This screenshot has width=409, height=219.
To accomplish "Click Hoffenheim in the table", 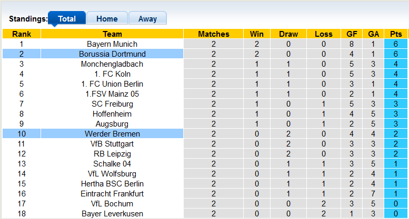I will [112, 114].
